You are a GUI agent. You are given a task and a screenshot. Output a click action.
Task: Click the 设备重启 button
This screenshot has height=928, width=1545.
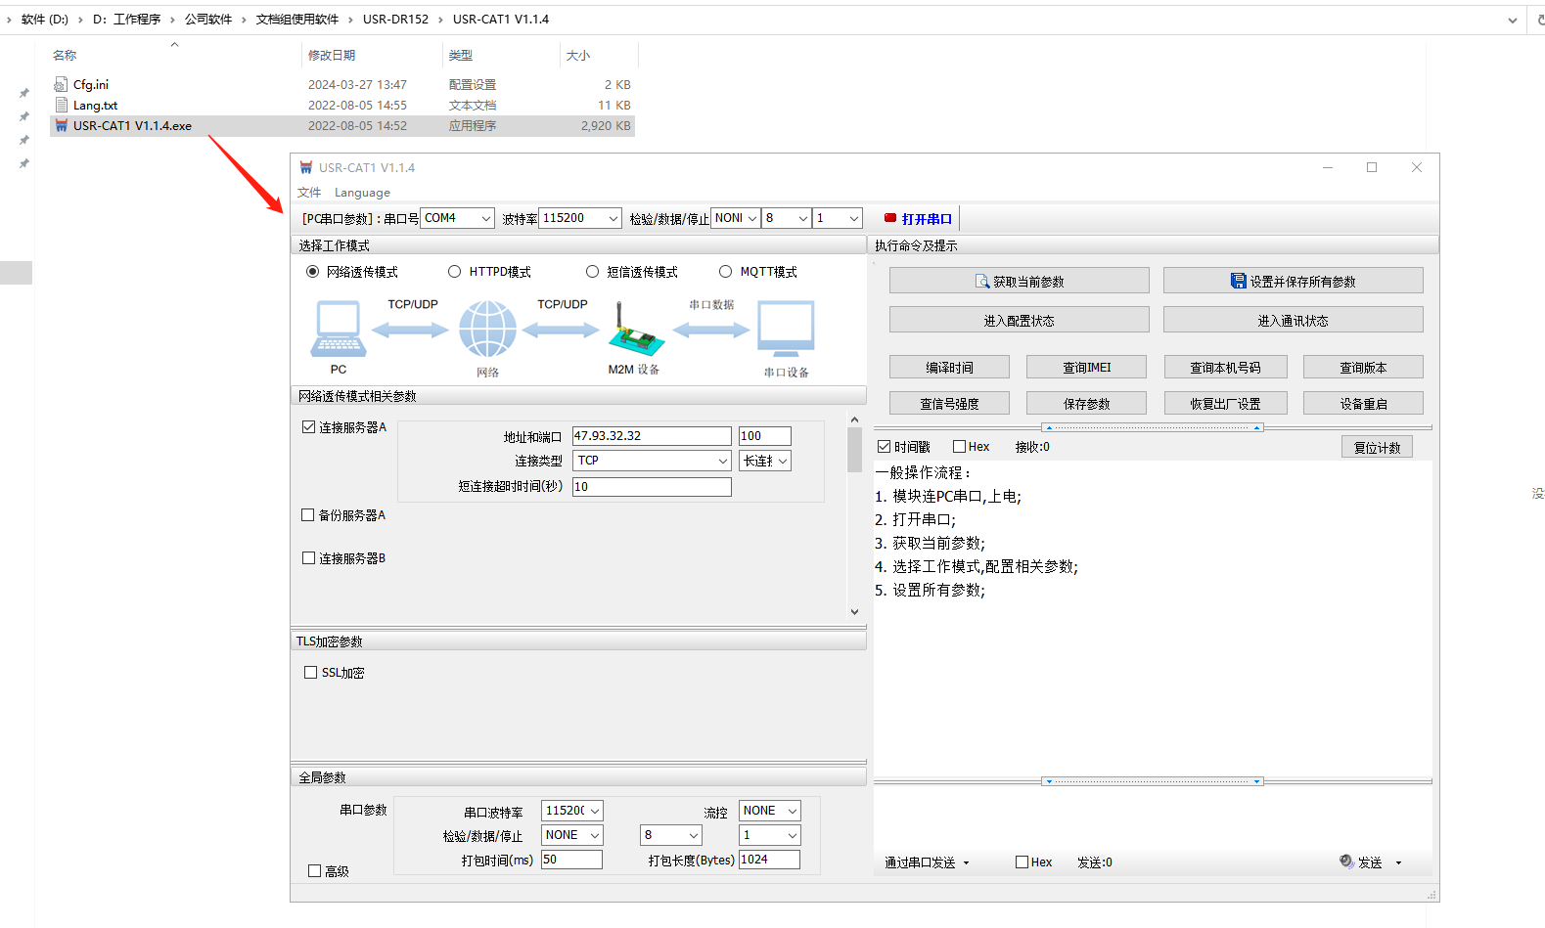pyautogui.click(x=1362, y=403)
